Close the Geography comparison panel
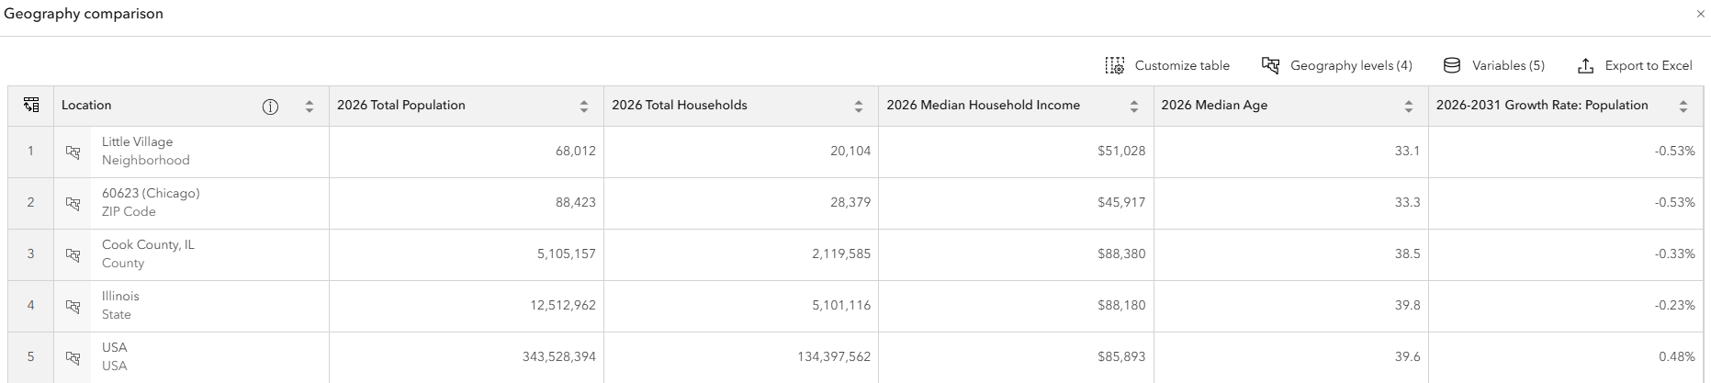This screenshot has height=383, width=1711. 1700,14
